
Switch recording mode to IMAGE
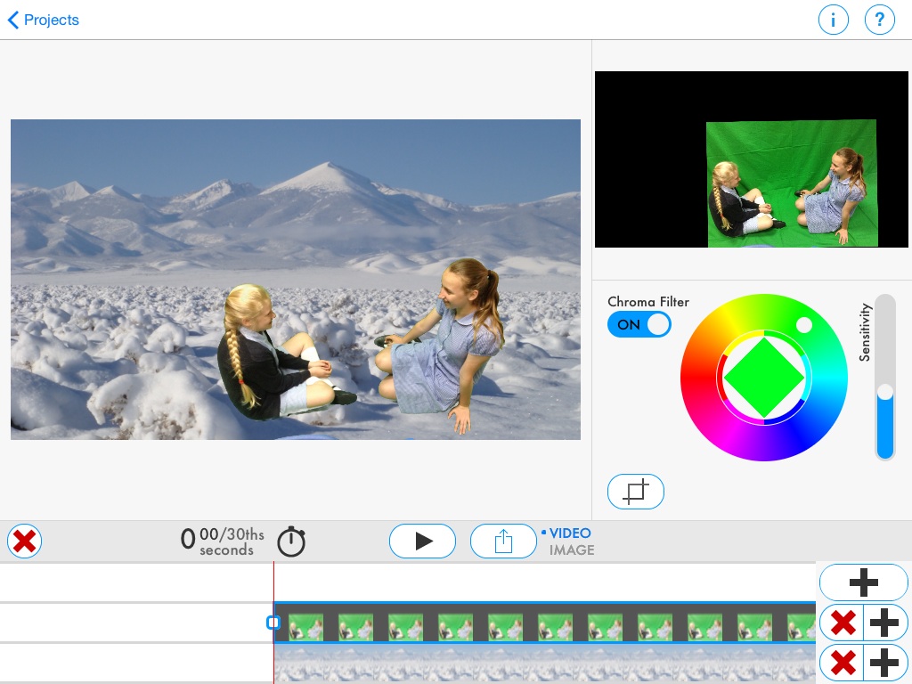click(x=572, y=550)
